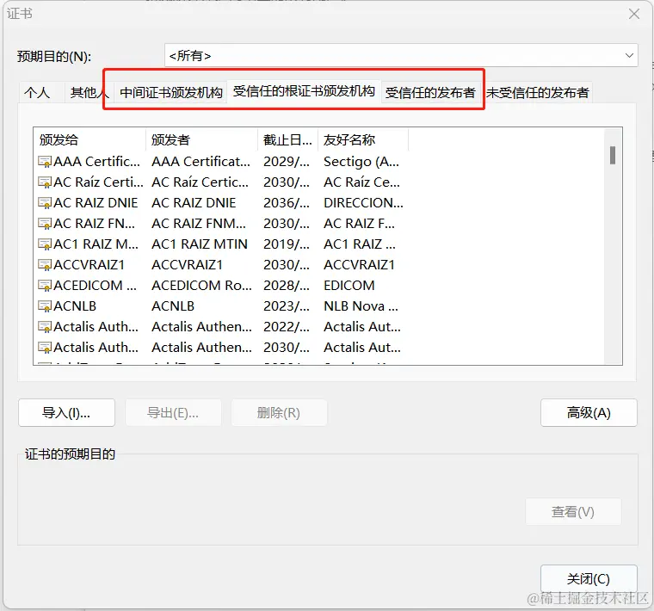Open 高级(A) options
This screenshot has width=654, height=611.
(589, 413)
